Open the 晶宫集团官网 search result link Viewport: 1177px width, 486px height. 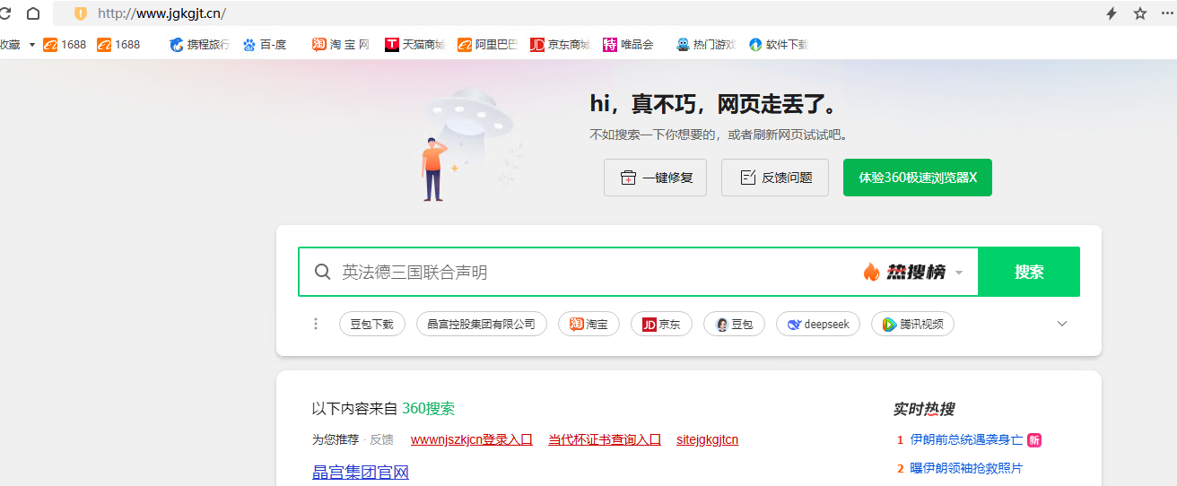pyautogui.click(x=361, y=473)
